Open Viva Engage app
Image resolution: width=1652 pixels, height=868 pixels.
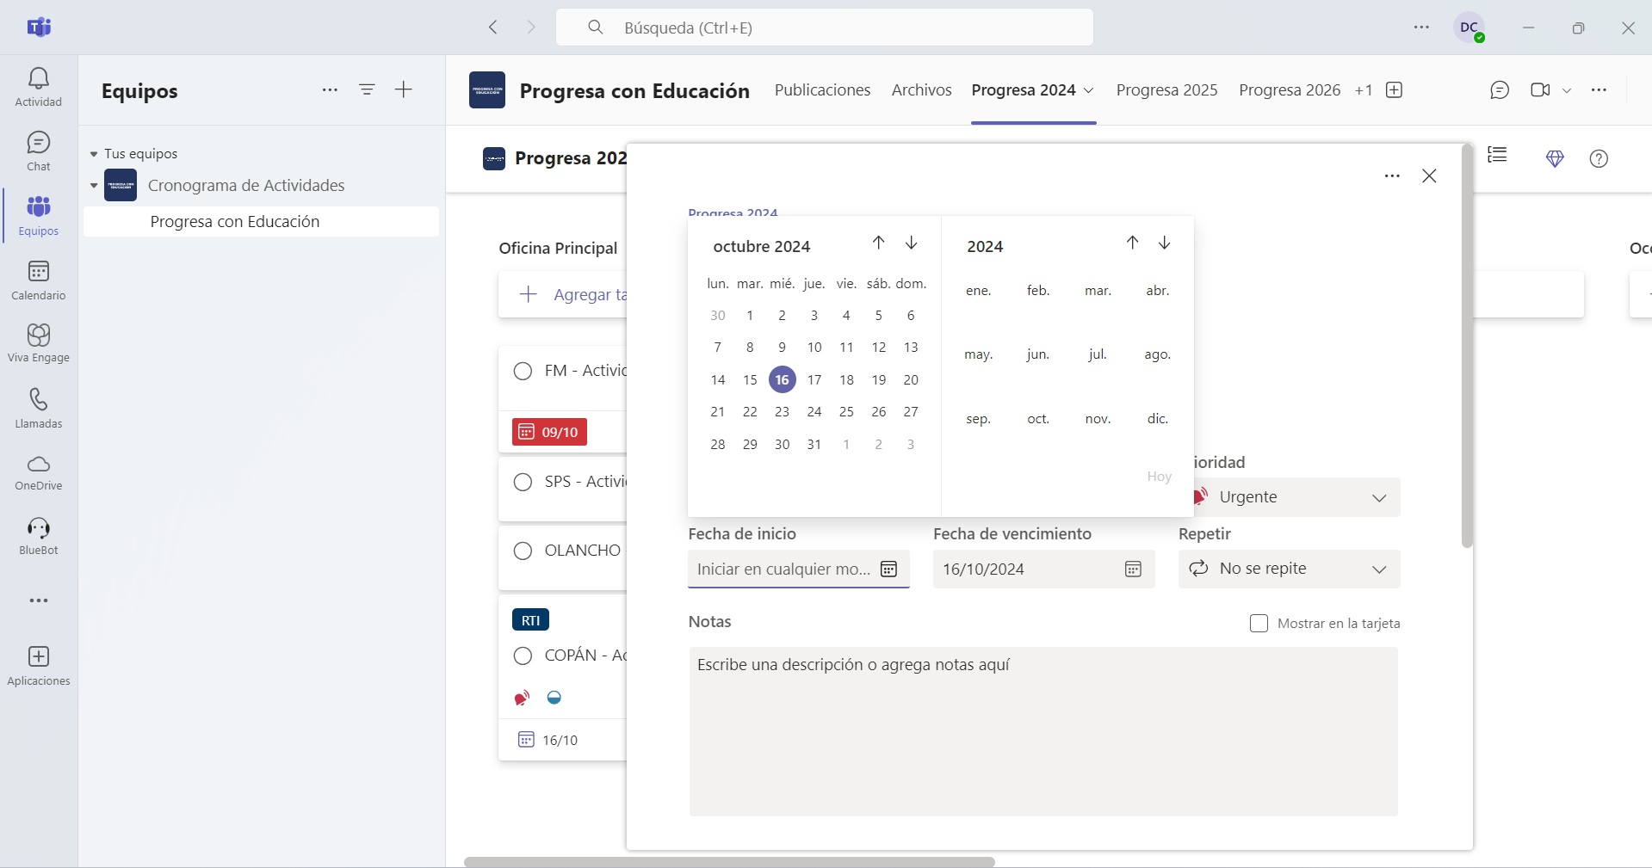pos(39,343)
